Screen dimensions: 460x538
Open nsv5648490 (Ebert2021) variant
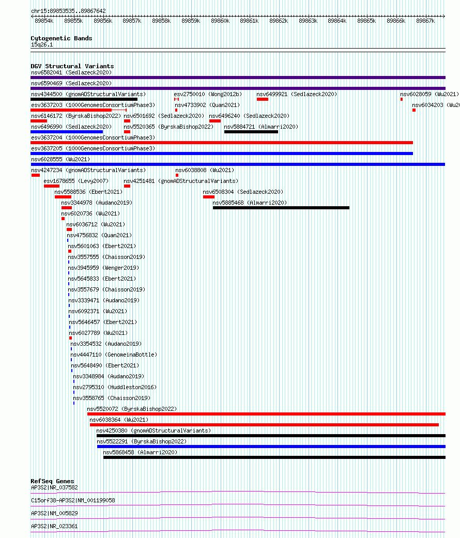[105, 366]
